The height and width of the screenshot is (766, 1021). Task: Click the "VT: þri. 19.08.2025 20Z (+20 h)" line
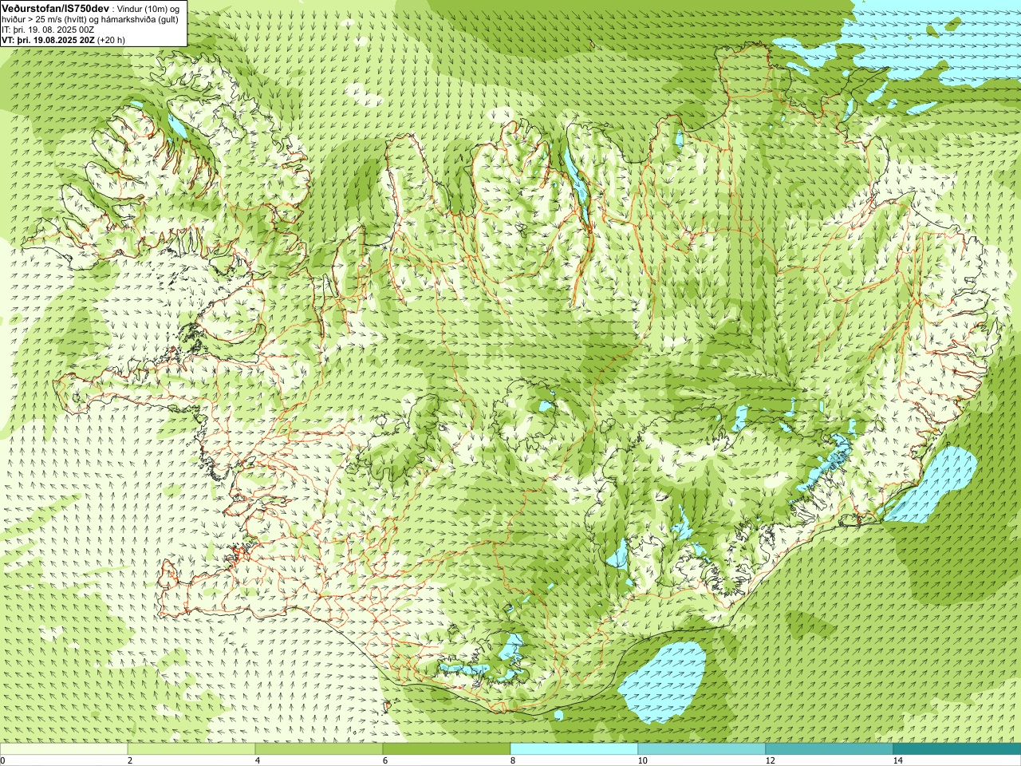(x=63, y=40)
